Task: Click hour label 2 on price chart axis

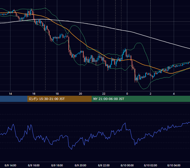Action: (150, 94)
